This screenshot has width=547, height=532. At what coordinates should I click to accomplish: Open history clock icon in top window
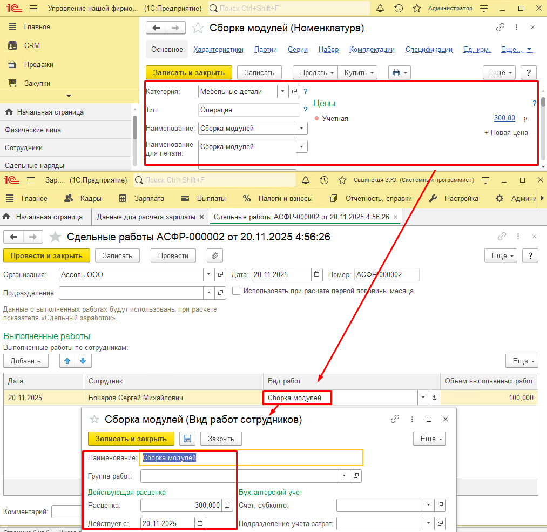[x=399, y=9]
